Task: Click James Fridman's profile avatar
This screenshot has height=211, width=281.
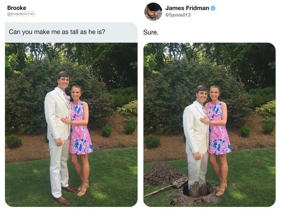Action: [x=153, y=12]
